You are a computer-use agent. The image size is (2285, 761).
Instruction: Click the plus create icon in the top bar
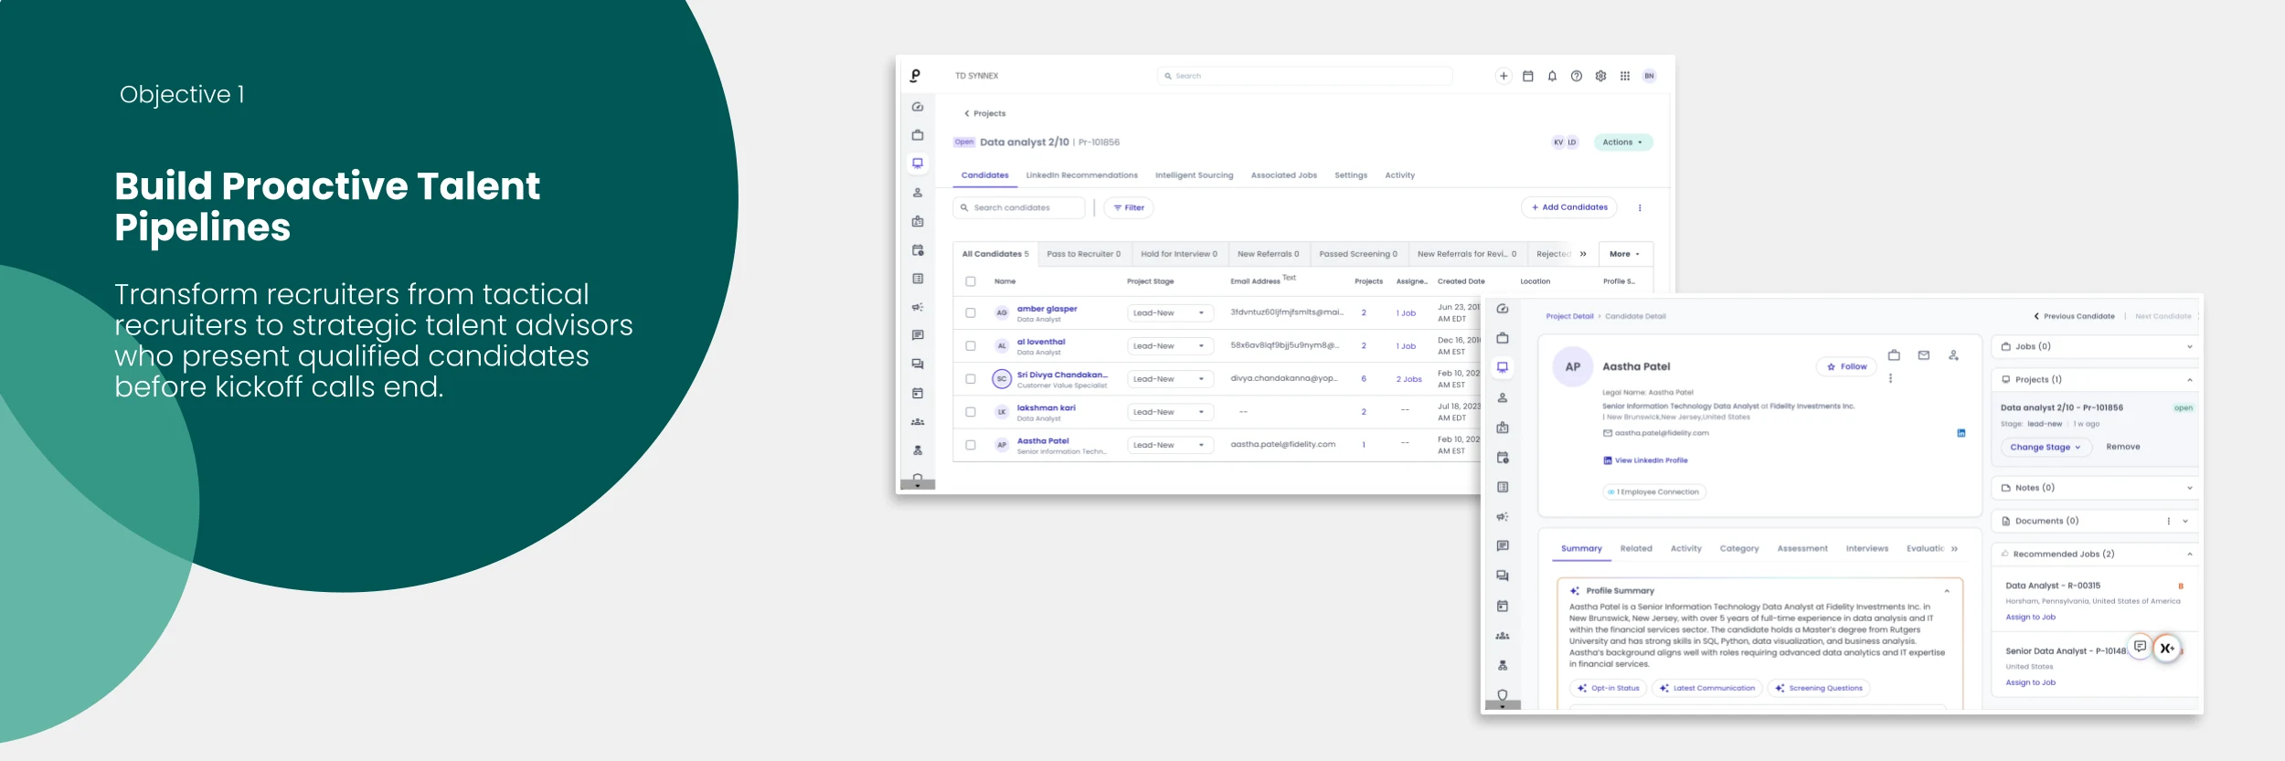click(1504, 76)
